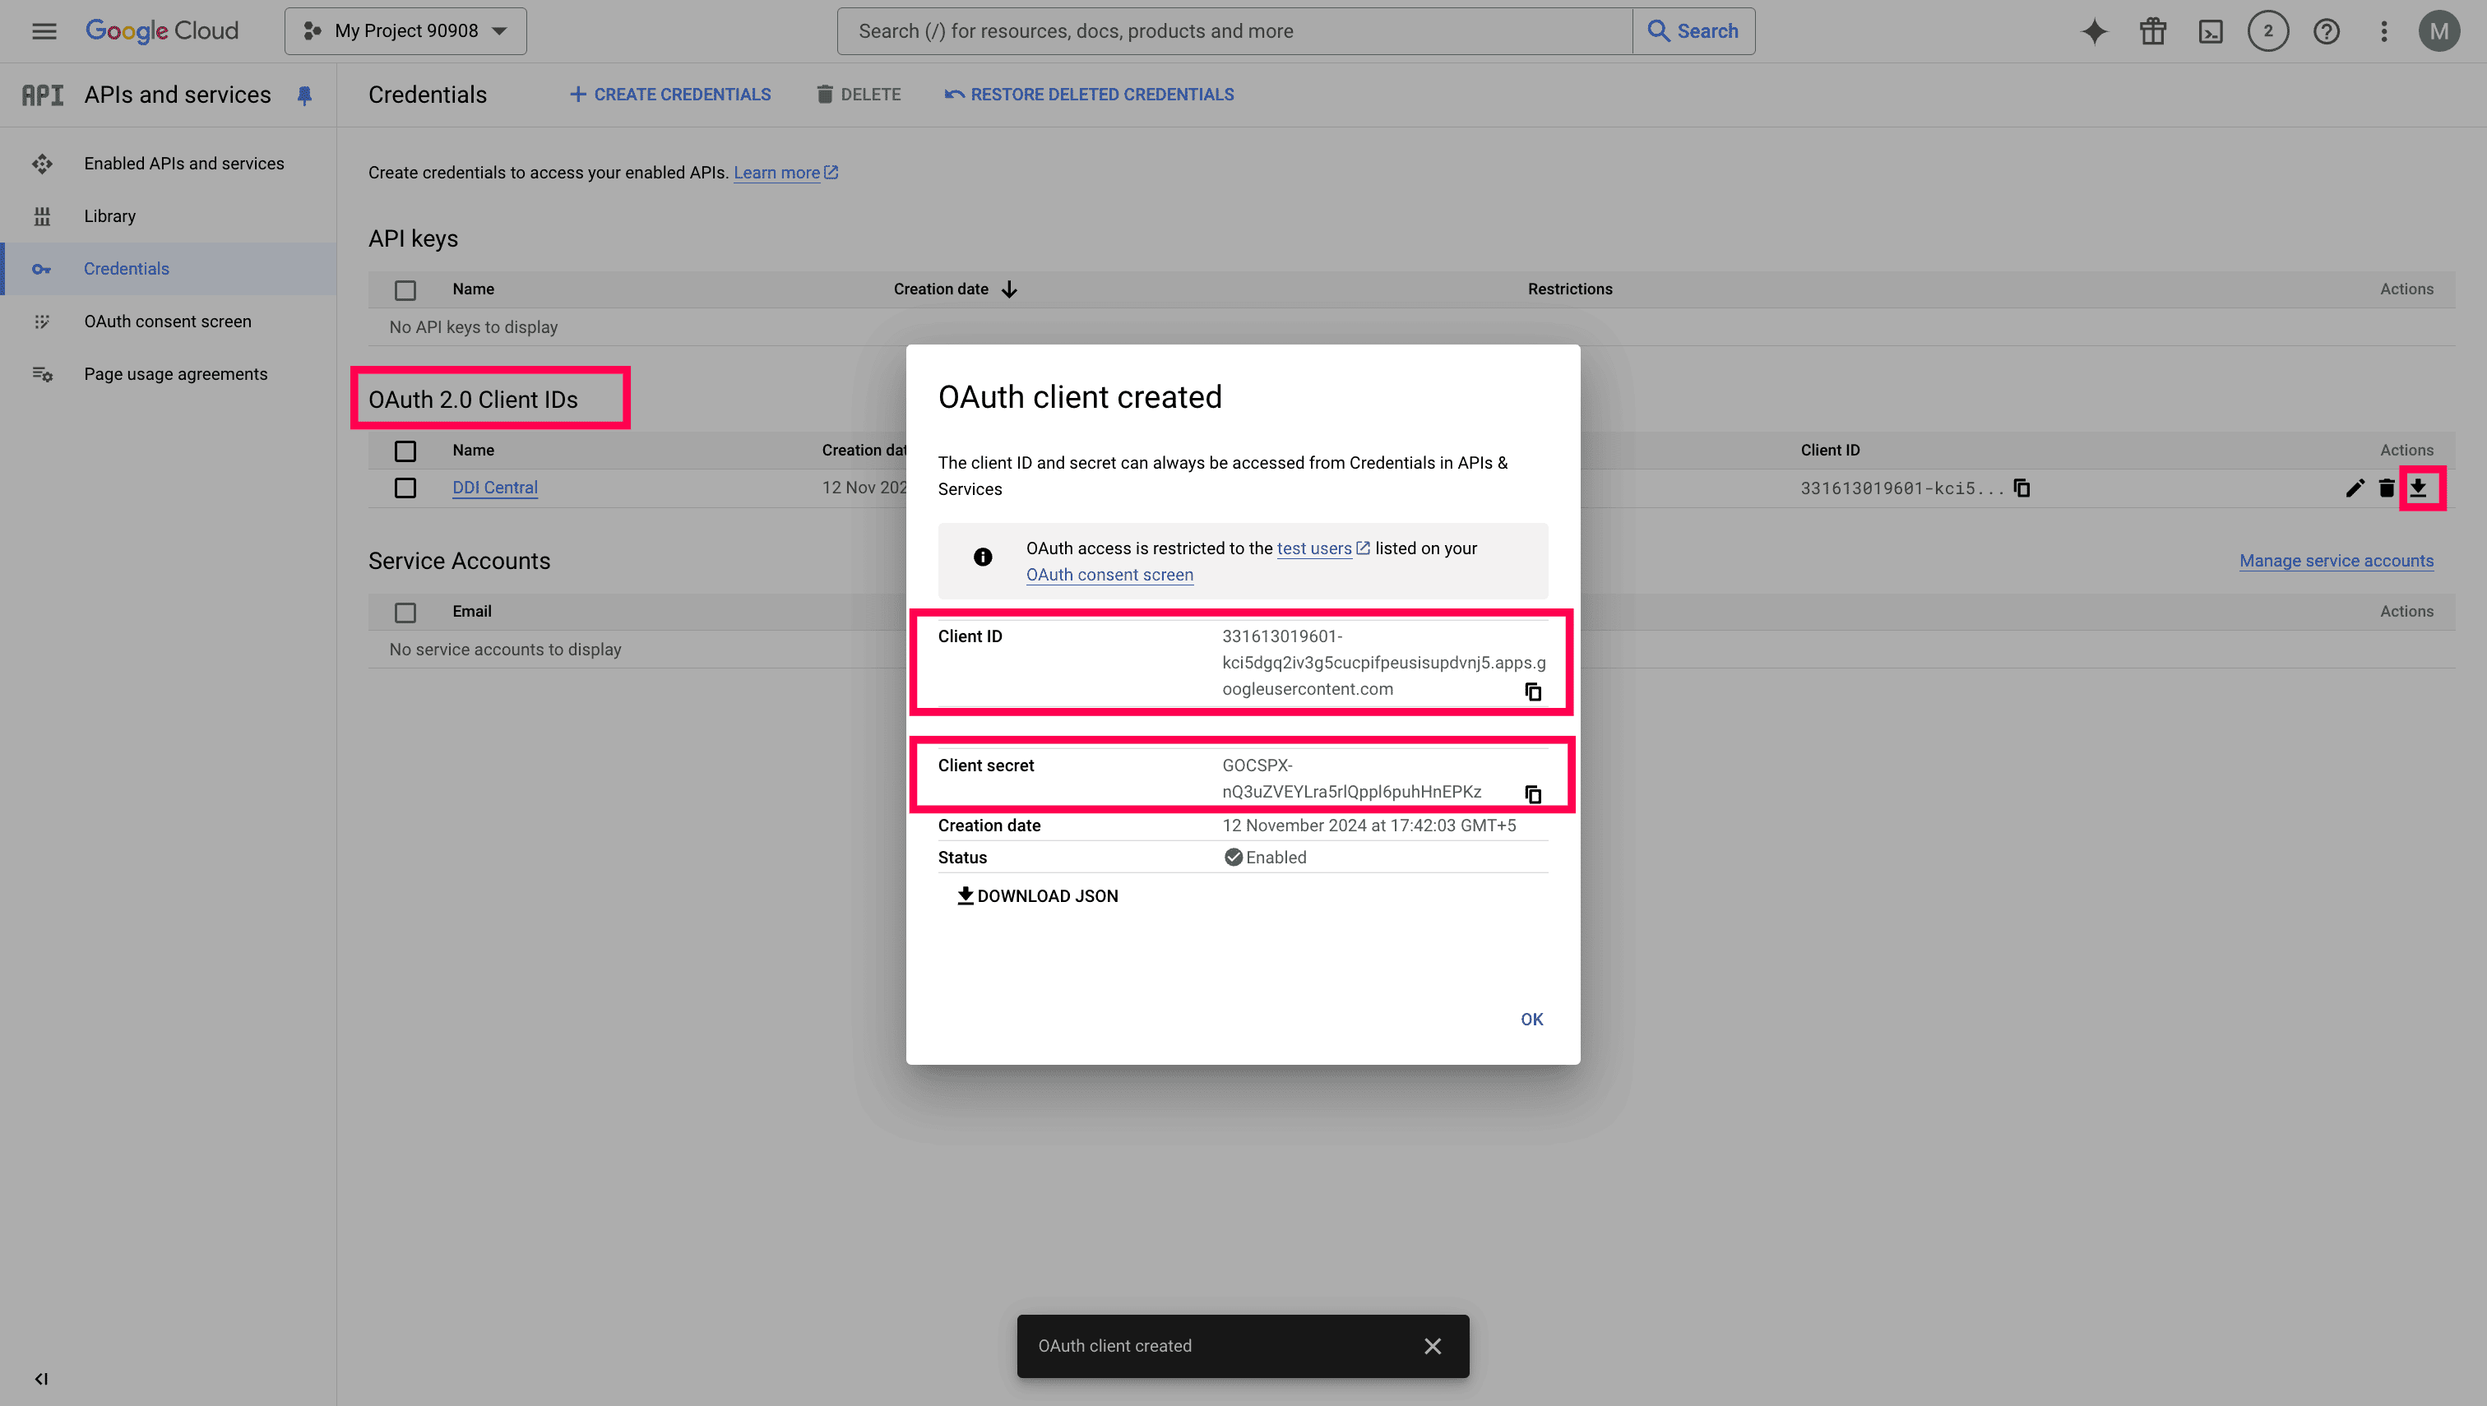2487x1406 pixels.
Task: Focus the resources search field
Action: tap(1234, 31)
